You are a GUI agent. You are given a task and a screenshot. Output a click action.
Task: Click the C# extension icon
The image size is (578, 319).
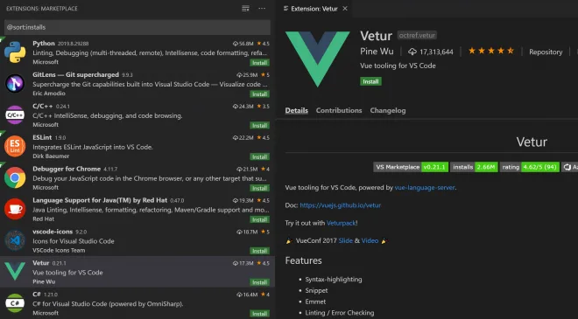pos(15,303)
